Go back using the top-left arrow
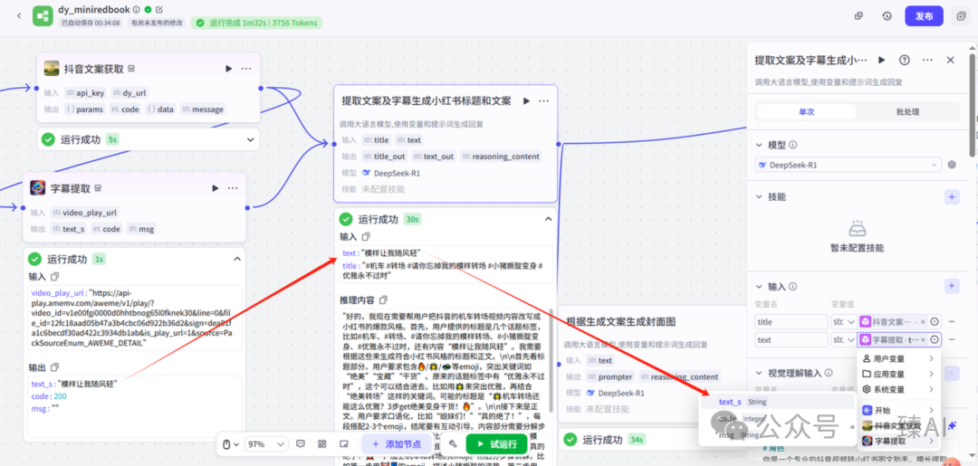The width and height of the screenshot is (978, 466). point(19,15)
